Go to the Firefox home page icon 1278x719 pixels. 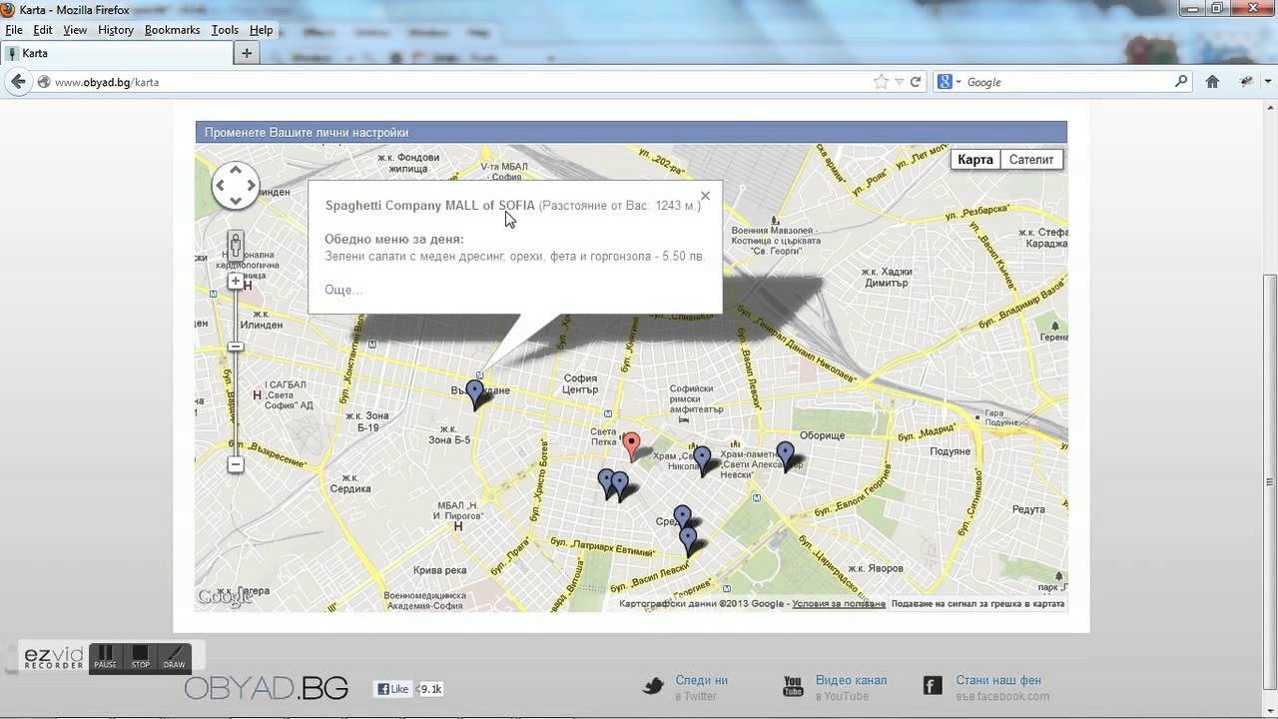point(1212,82)
